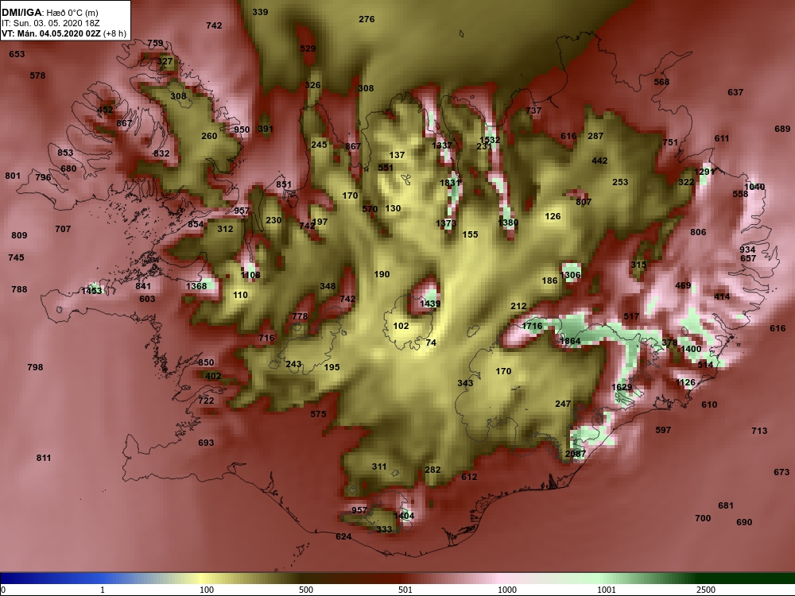The image size is (795, 596).
Task: Click the map value "637"
Action: 735,92
